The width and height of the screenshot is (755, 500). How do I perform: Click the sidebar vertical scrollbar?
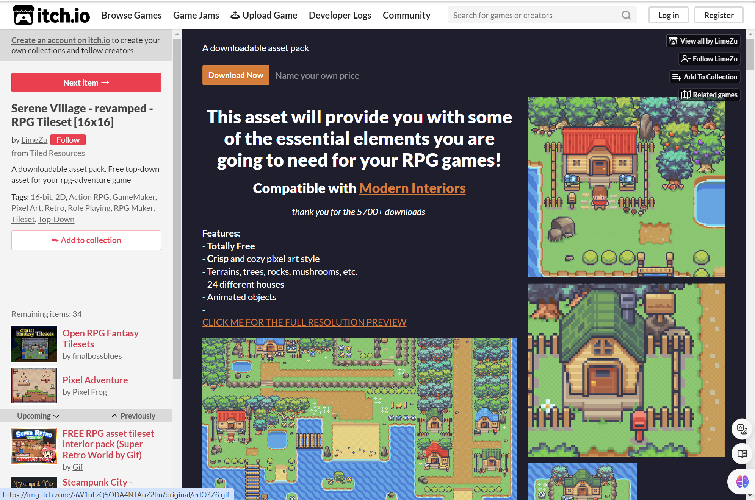[177, 208]
